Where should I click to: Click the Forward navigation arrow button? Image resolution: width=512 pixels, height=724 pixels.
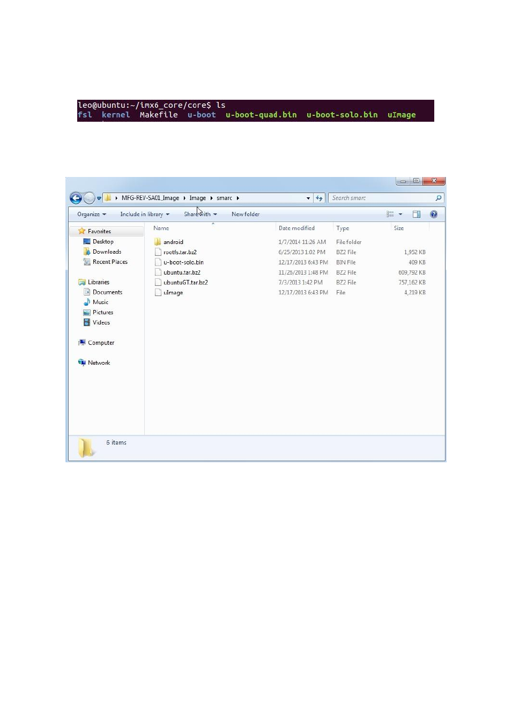click(90, 198)
